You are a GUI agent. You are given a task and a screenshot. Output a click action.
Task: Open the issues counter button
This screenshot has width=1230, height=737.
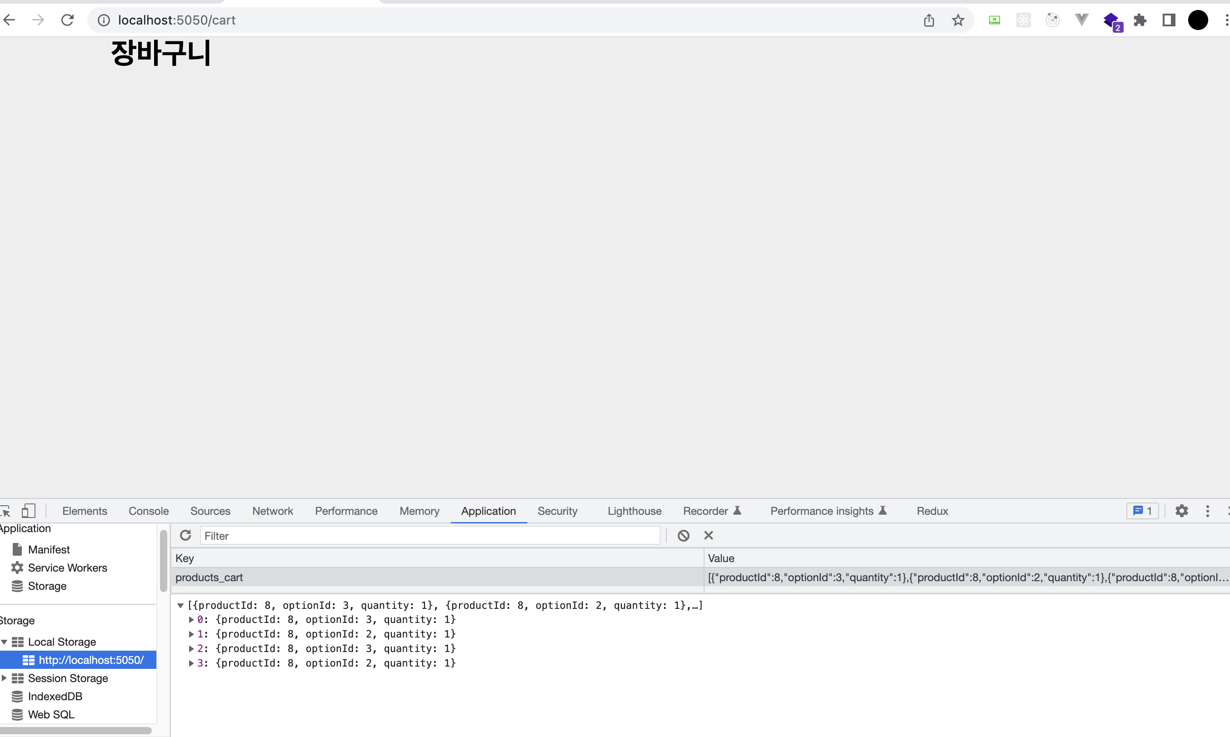1142,511
